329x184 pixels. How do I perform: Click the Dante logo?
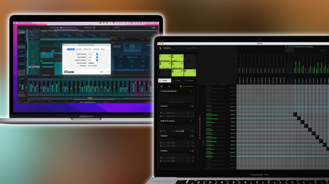pyautogui.click(x=69, y=72)
